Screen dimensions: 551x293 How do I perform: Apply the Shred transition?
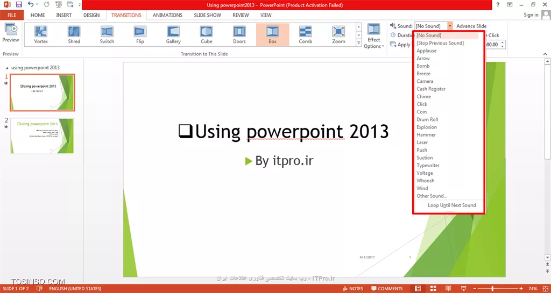pos(74,35)
